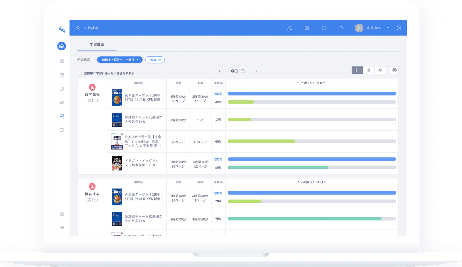Image resolution: width=462 pixels, height=267 pixels.
Task: Open the envelope icon in header
Action: [306, 28]
